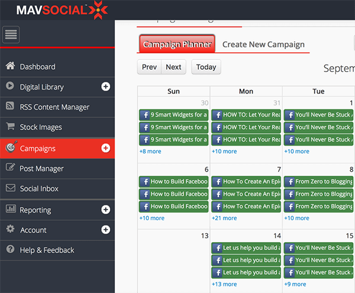Open first 'You'll Never Be Stuck' post on Tuesday 1
Viewport: 355px width, 293px height.
[318, 115]
